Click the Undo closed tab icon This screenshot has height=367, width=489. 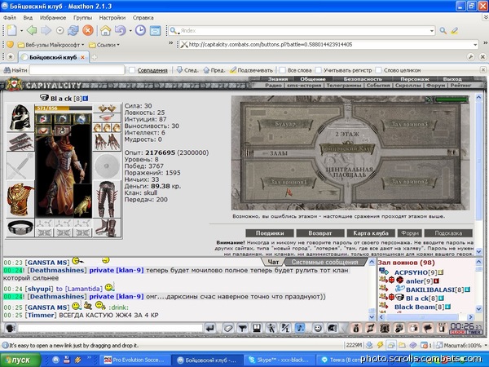coord(120,31)
